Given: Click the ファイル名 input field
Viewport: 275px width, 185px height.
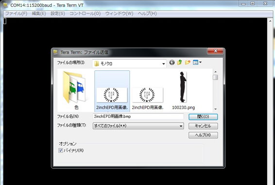Looking at the screenshot, I should coord(138,116).
